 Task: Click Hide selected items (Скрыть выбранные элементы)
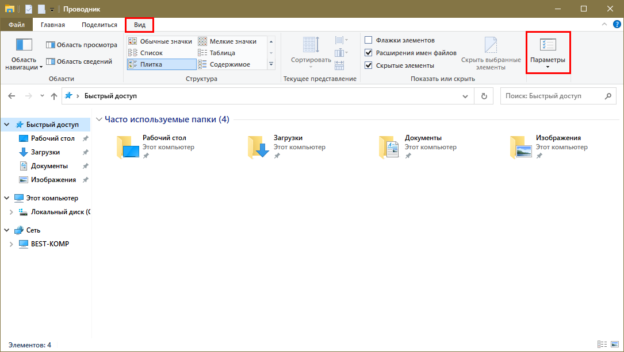(x=490, y=52)
